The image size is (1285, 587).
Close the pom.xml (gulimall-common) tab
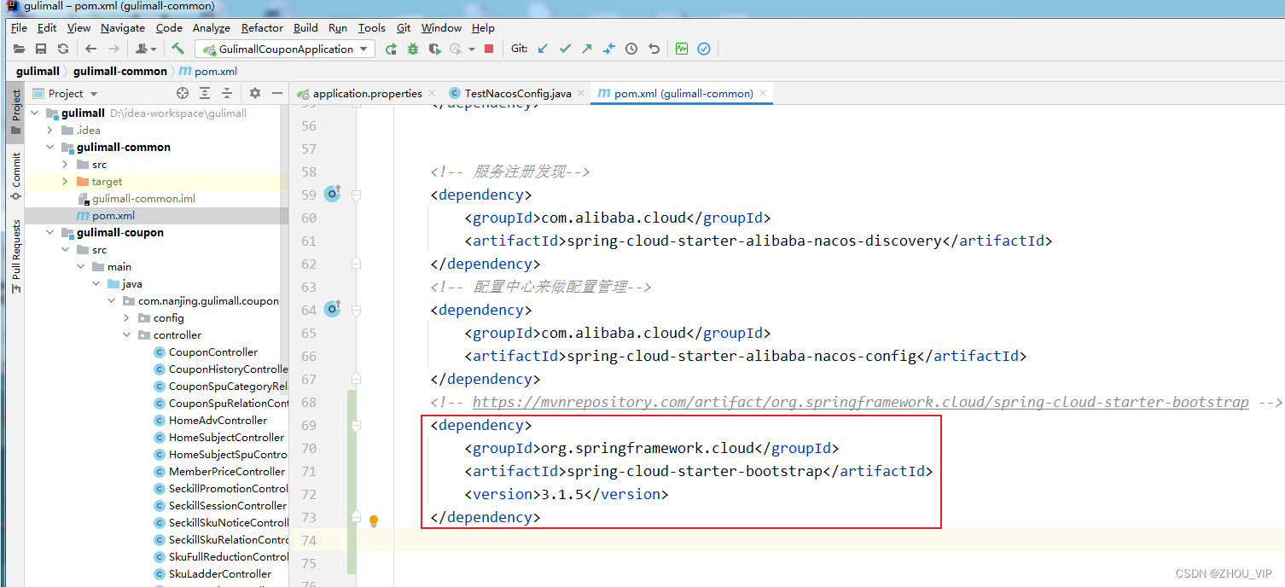click(763, 93)
